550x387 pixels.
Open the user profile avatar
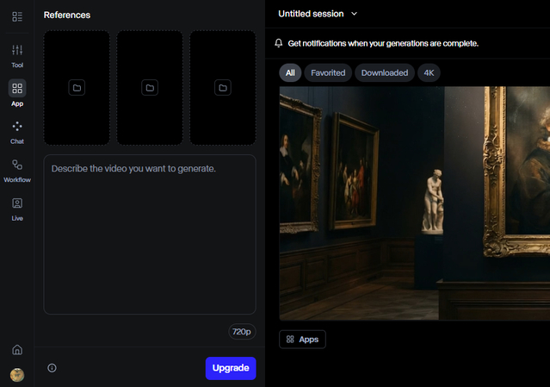coord(17,374)
